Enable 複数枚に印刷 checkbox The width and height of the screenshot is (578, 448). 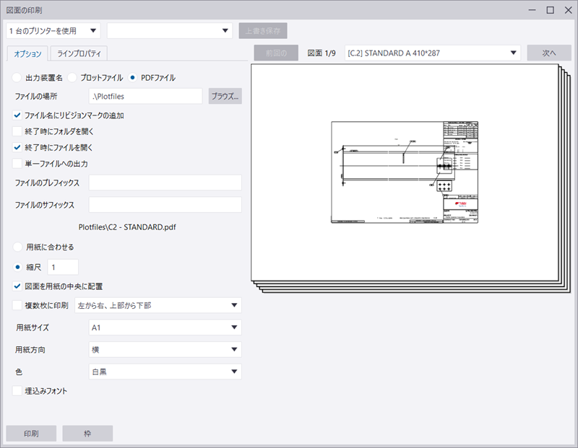point(17,305)
